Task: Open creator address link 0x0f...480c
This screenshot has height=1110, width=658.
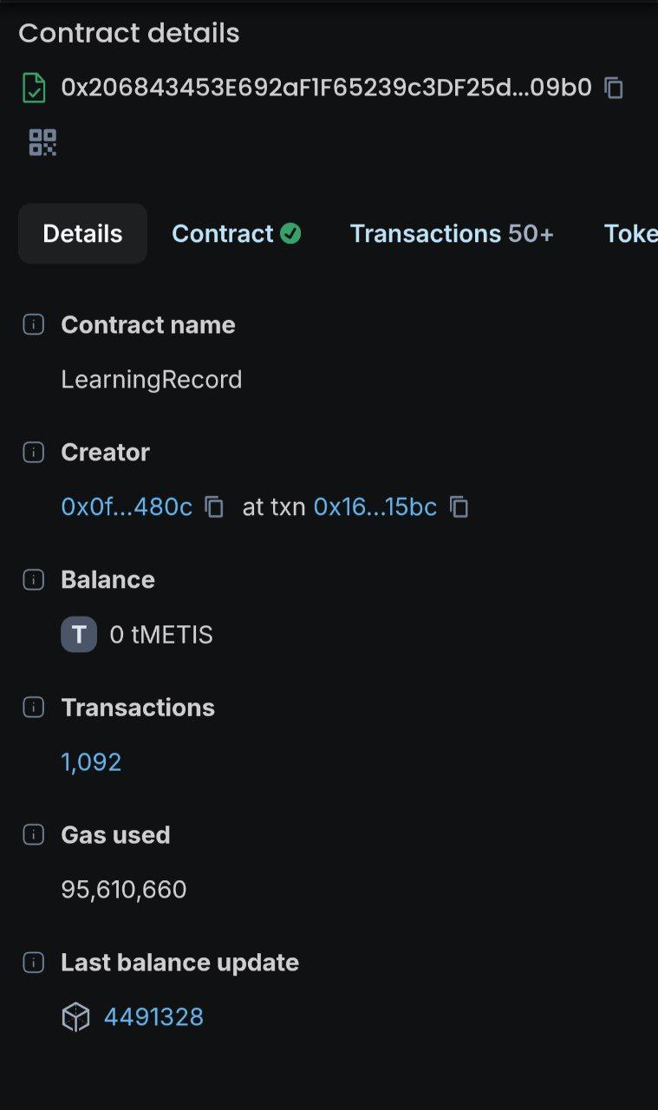Action: point(127,507)
